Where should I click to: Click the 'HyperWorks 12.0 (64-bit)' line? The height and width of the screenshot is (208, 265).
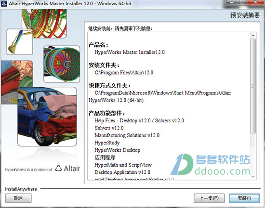tap(116, 100)
